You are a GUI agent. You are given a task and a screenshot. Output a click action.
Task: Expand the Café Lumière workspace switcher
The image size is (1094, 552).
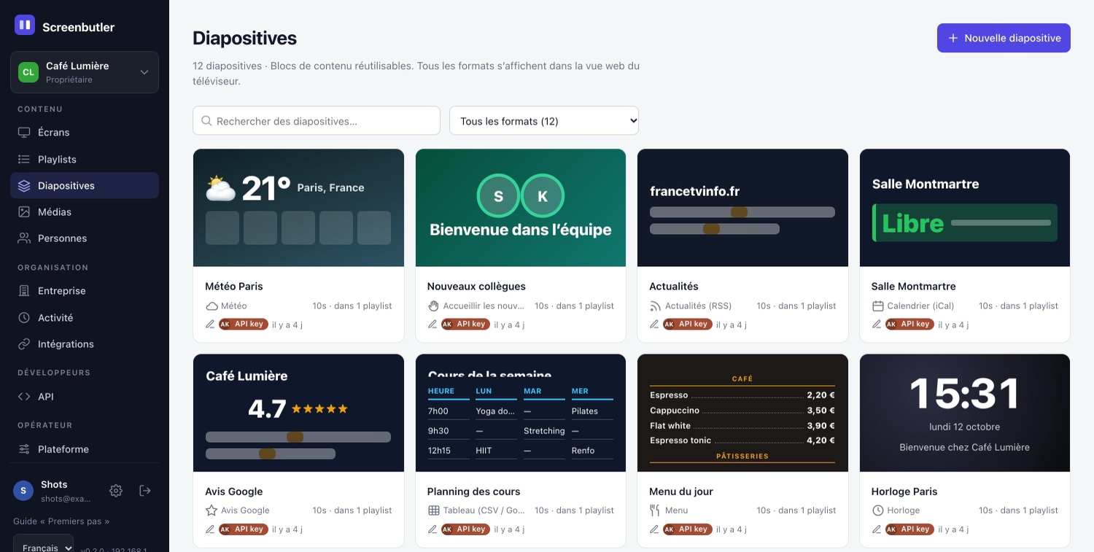(85, 72)
